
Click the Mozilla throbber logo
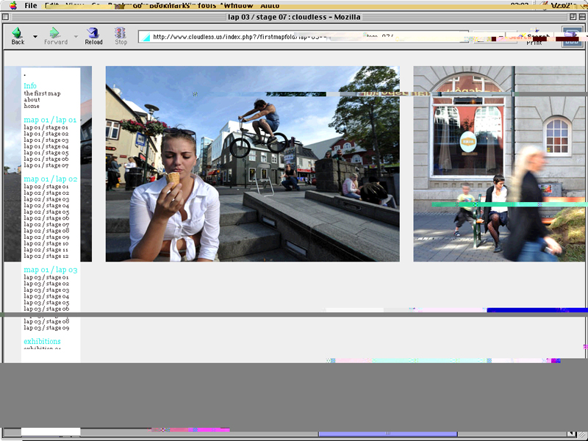tap(572, 37)
